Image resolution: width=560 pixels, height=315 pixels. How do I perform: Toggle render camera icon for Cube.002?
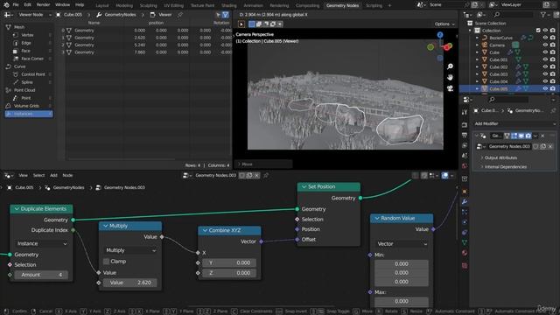pyautogui.click(x=552, y=66)
